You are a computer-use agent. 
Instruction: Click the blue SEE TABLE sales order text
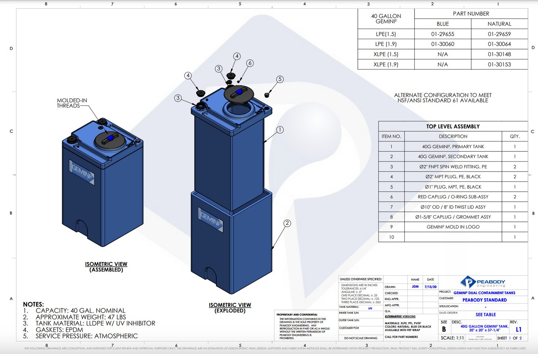pos(486,315)
